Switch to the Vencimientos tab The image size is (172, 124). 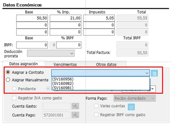pos(65,64)
